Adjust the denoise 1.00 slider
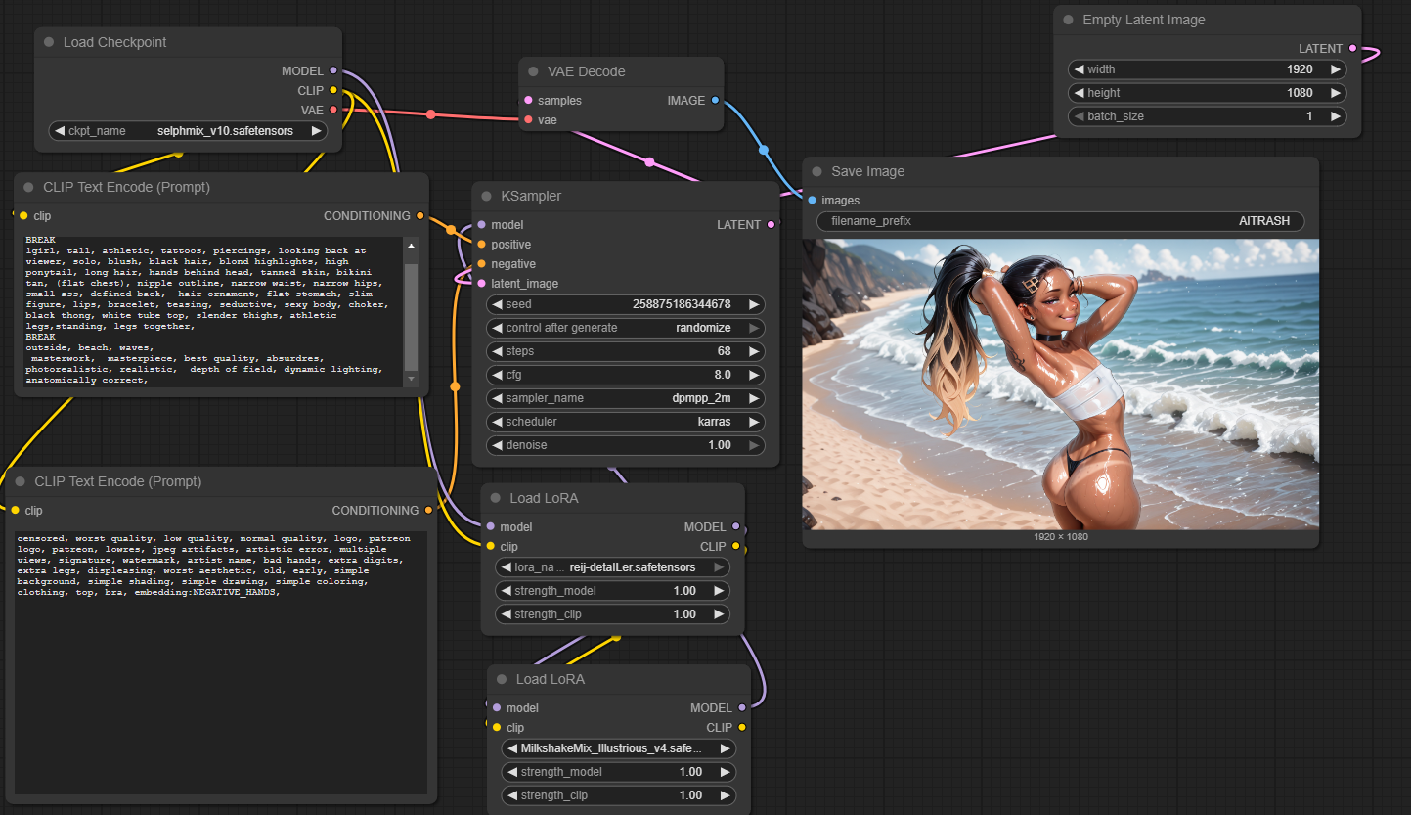The image size is (1411, 815). pyautogui.click(x=626, y=445)
